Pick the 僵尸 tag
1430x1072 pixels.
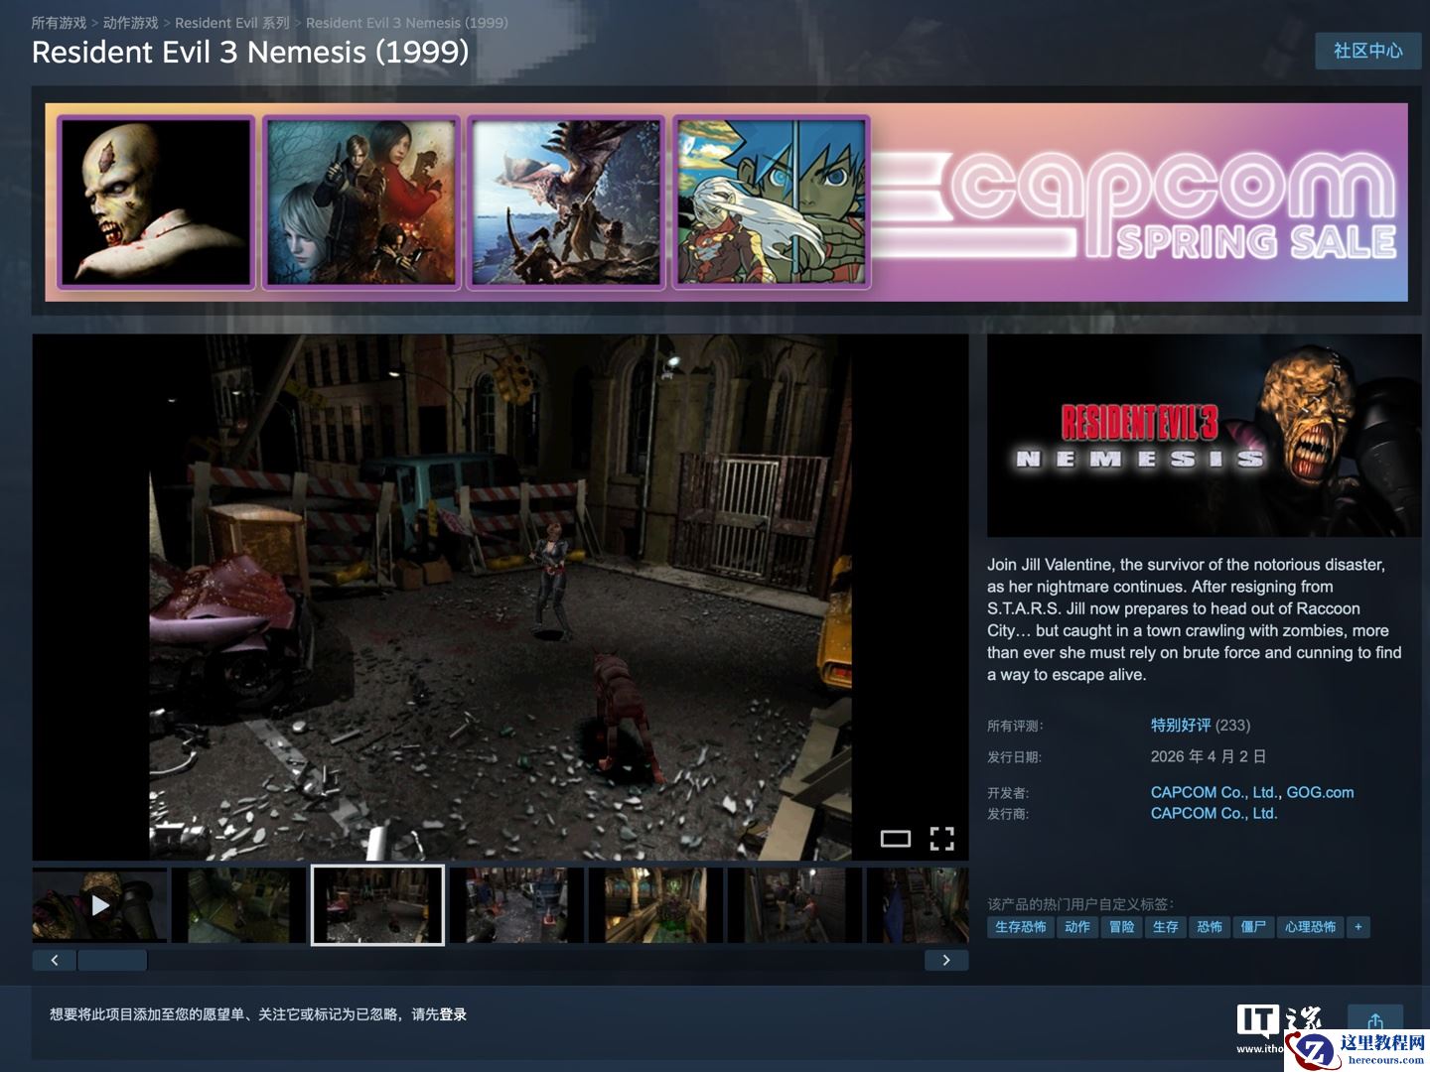click(x=1253, y=927)
